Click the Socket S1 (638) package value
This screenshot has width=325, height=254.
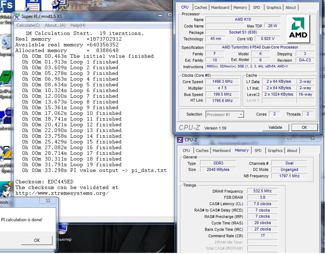coord(243,32)
